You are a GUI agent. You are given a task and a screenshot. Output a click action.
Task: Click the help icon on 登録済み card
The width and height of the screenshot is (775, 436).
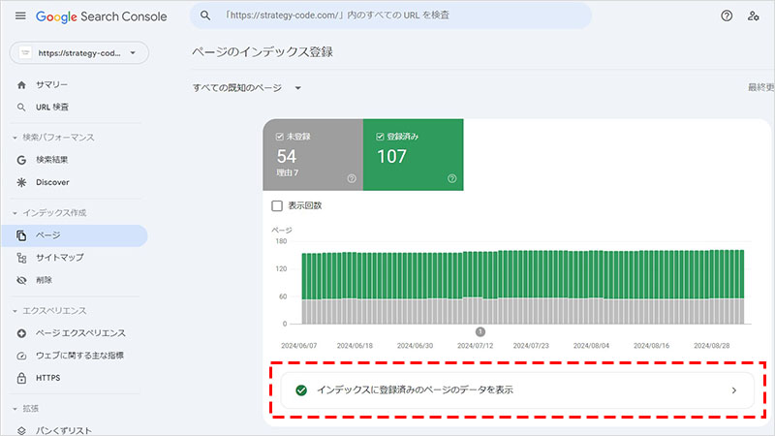coord(451,178)
